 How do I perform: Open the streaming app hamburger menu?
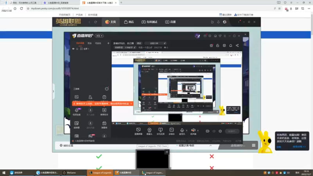225,36
